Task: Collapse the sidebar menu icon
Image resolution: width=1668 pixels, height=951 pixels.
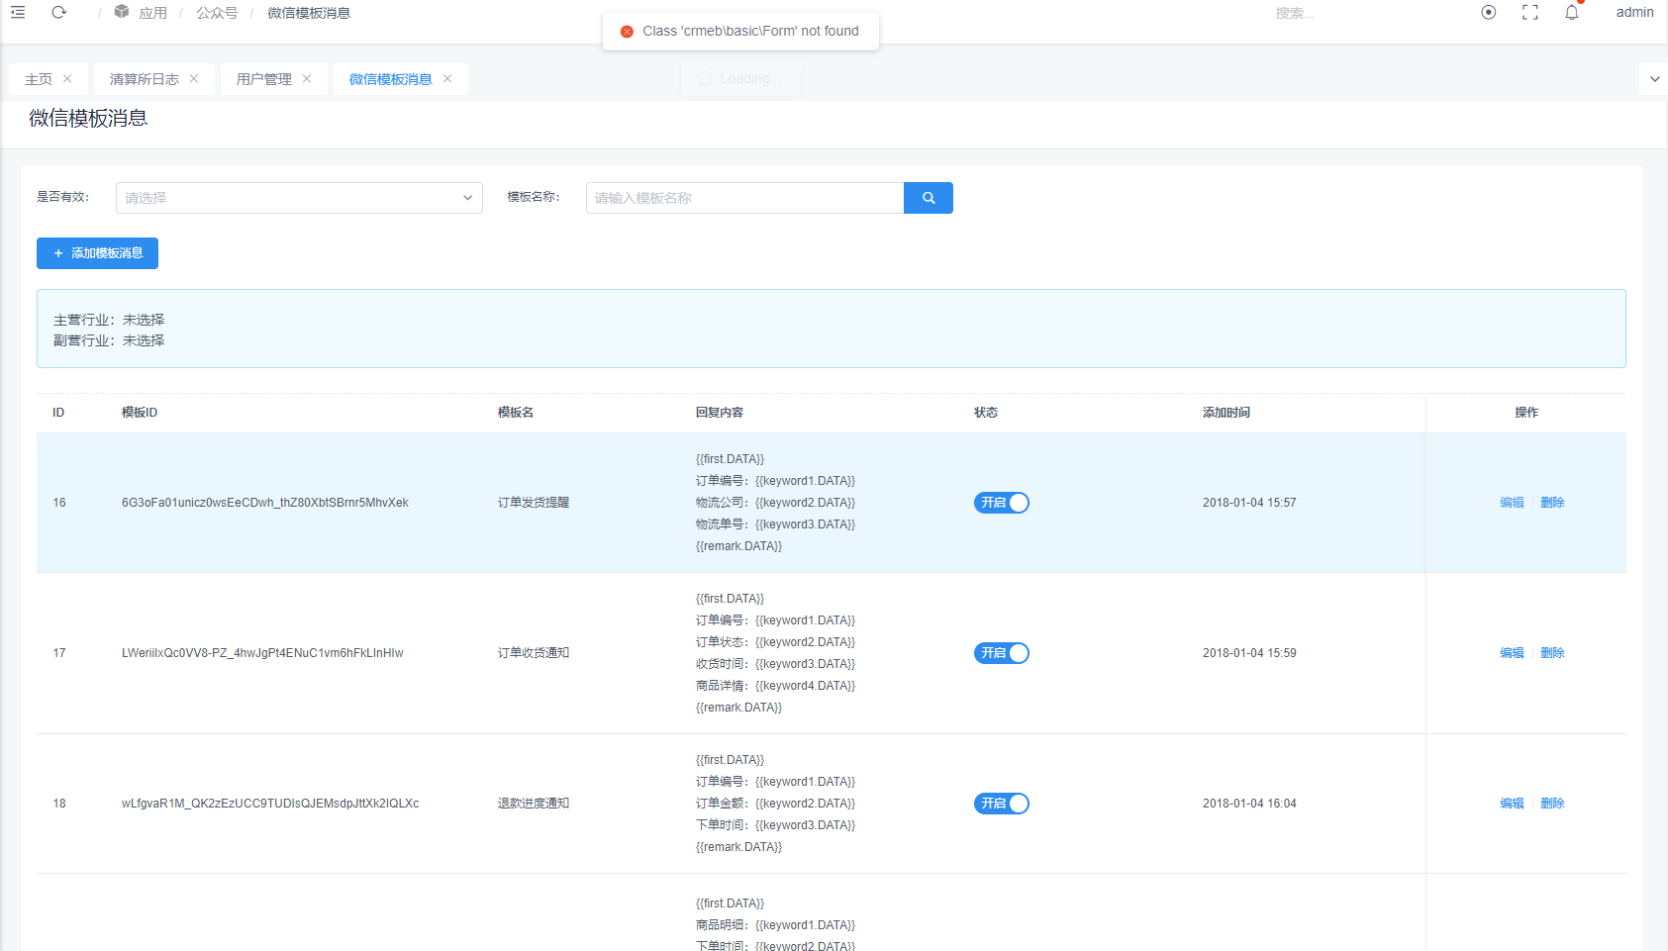Action: (18, 13)
